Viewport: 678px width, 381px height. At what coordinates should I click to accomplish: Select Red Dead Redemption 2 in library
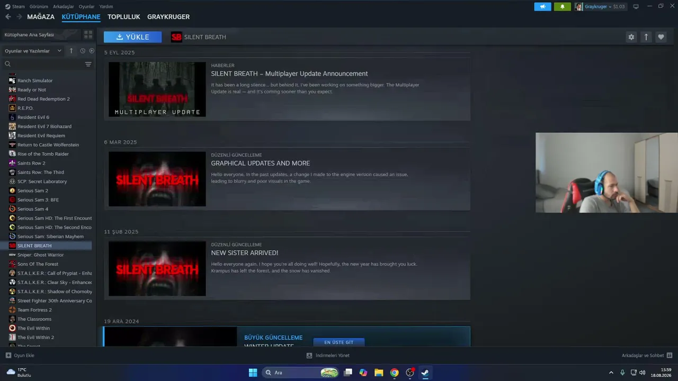point(43,99)
